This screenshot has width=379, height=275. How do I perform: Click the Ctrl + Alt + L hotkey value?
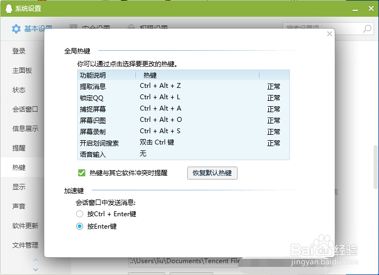pos(160,97)
